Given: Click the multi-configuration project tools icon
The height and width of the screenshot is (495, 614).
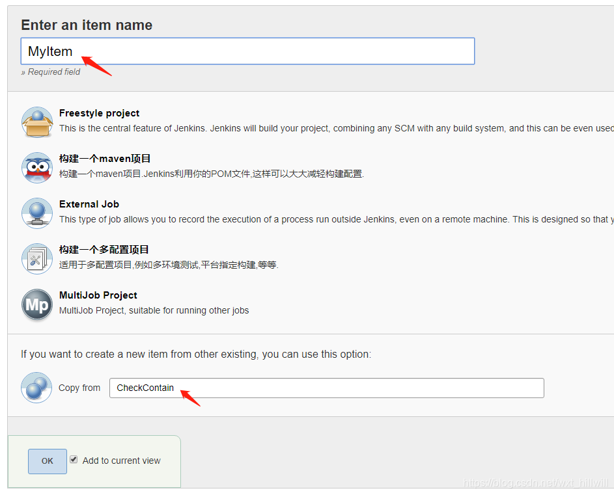Looking at the screenshot, I should tap(37, 259).
